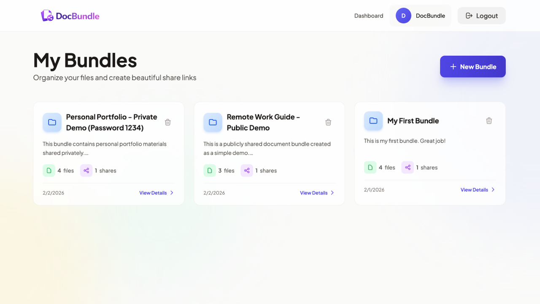Click the shares icon on Personal Portfolio card
540x304 pixels.
coord(86,170)
